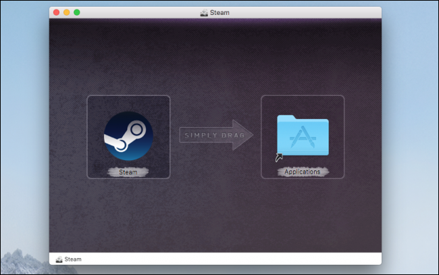Select the Steam app icon

(128, 136)
